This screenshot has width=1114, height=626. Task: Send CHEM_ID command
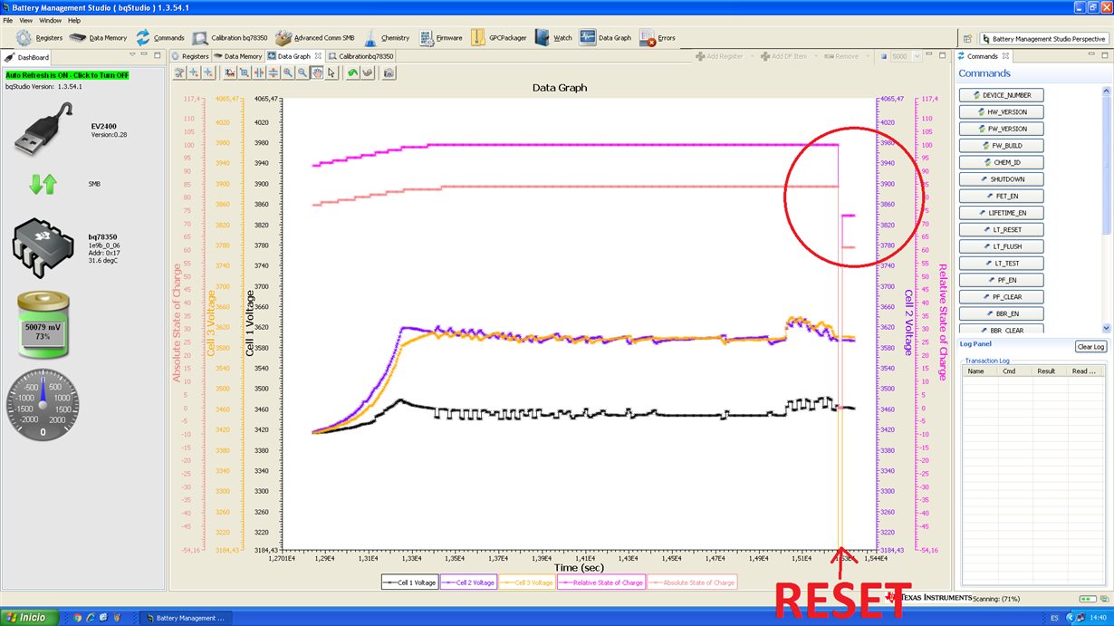(1001, 162)
